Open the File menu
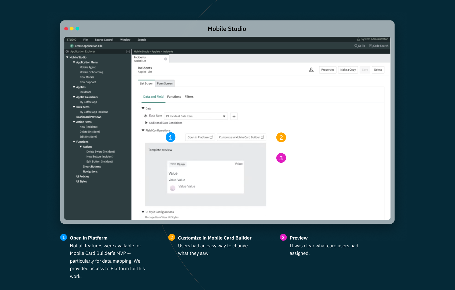Viewport: 455px width, 290px height. (x=85, y=40)
